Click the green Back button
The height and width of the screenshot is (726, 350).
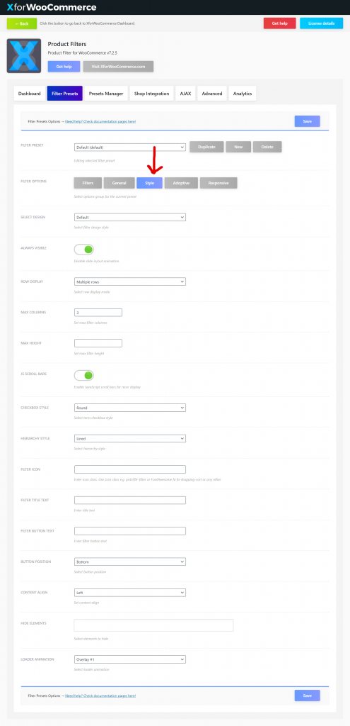(x=22, y=23)
